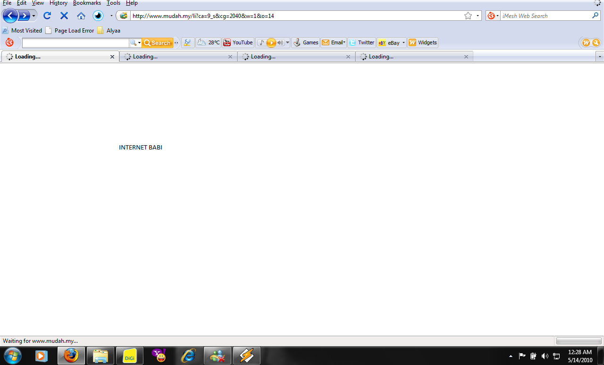Click the toolbar resize grip arrows
Viewport: 604px width, 365px height.
pyautogui.click(x=176, y=43)
